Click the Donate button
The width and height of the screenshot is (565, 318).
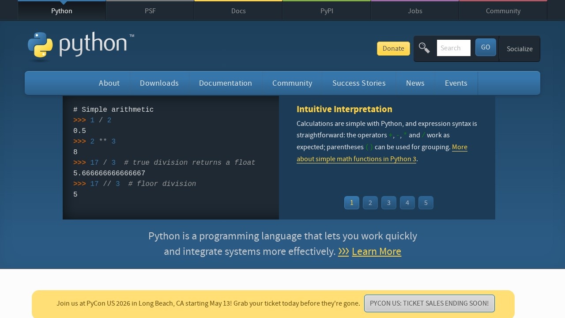coord(393,49)
